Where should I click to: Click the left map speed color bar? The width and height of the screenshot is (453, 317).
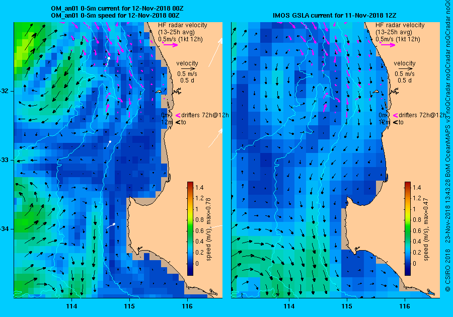coord(190,228)
